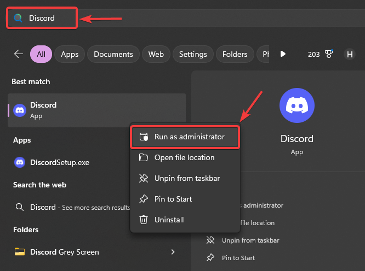Switch to the Apps filter tab
The image size is (365, 271).
pos(70,54)
